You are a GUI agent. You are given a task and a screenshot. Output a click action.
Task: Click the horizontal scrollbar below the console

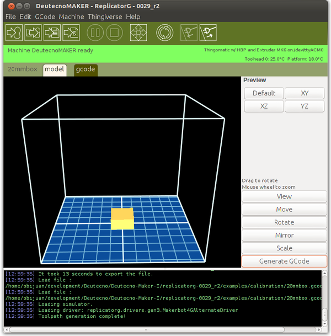[165, 330]
